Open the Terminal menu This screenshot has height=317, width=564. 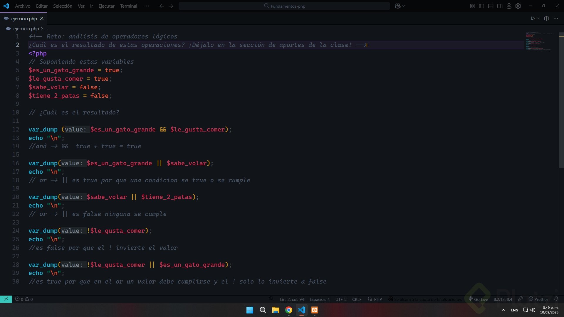[x=128, y=6]
